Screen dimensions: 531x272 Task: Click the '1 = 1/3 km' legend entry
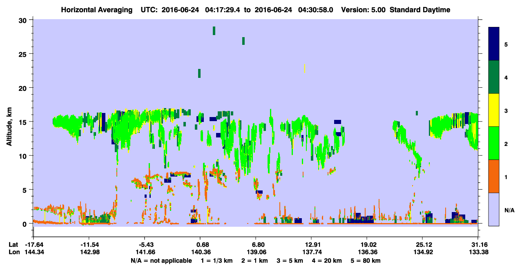216,261
